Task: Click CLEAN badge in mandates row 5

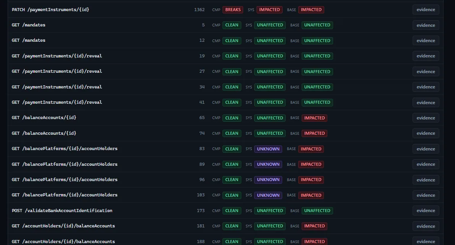Action: click(232, 25)
